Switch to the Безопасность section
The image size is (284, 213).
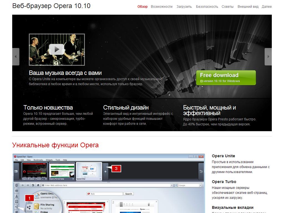pos(207,7)
